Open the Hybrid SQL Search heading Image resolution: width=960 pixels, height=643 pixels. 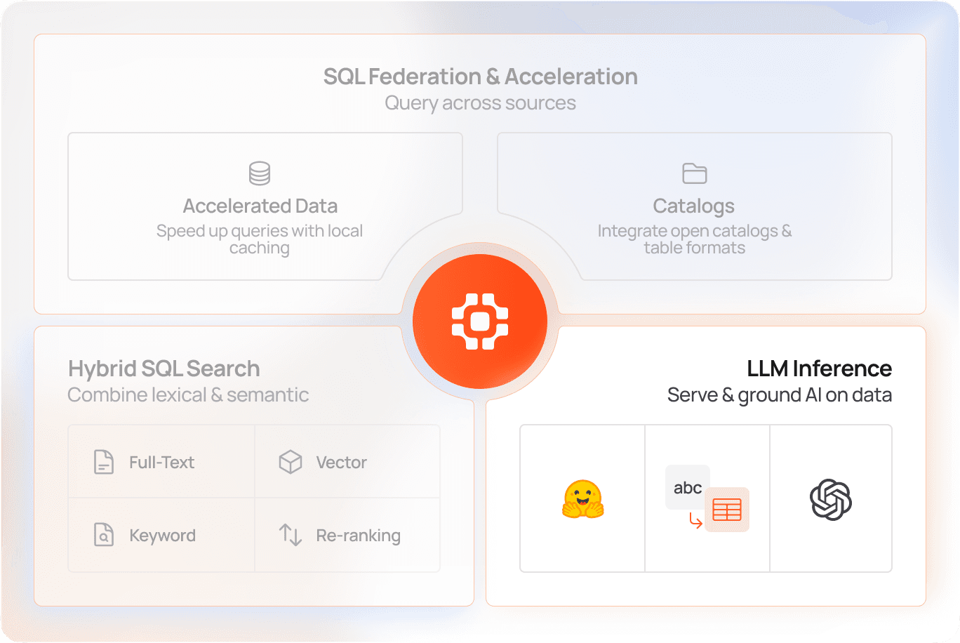[x=164, y=369]
